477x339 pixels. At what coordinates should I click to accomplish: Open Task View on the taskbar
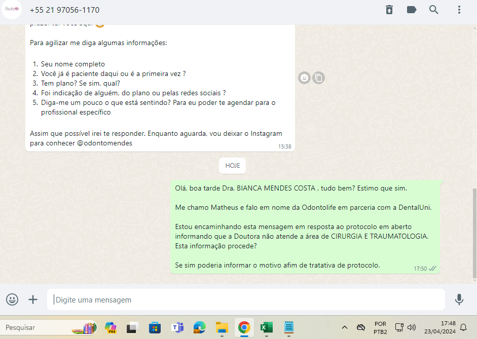pyautogui.click(x=132, y=327)
